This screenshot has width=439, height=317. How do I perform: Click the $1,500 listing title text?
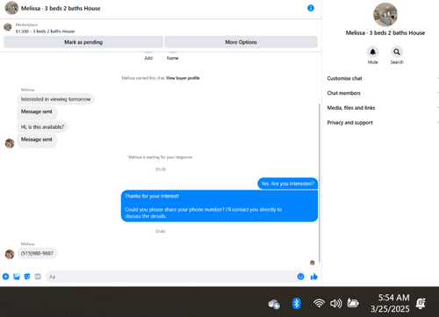[45, 31]
